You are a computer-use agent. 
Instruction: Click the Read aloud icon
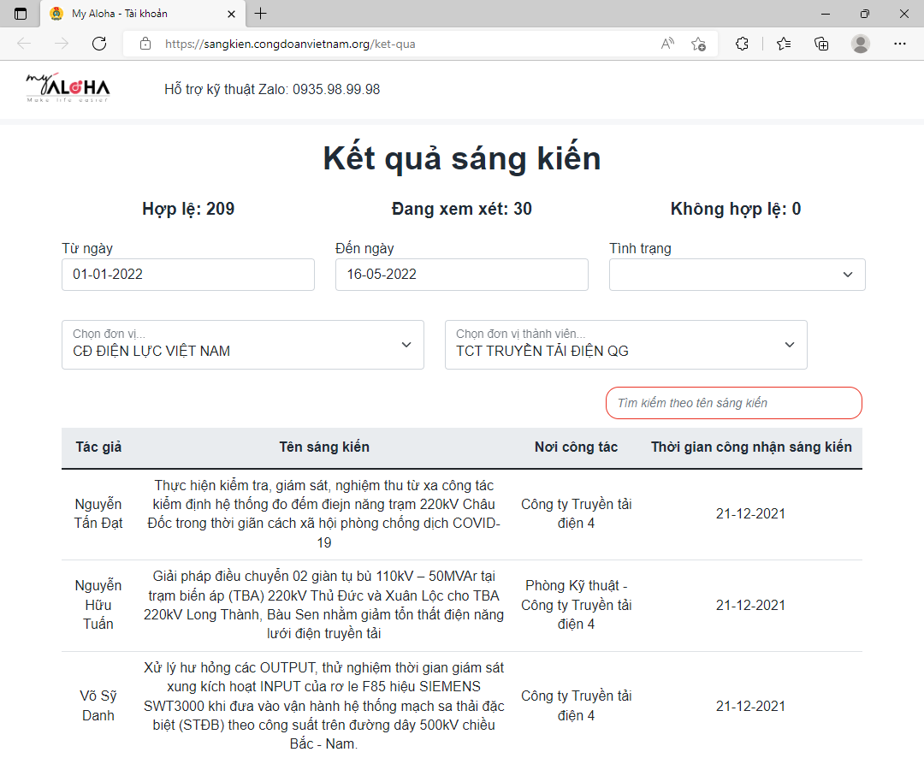pos(667,44)
